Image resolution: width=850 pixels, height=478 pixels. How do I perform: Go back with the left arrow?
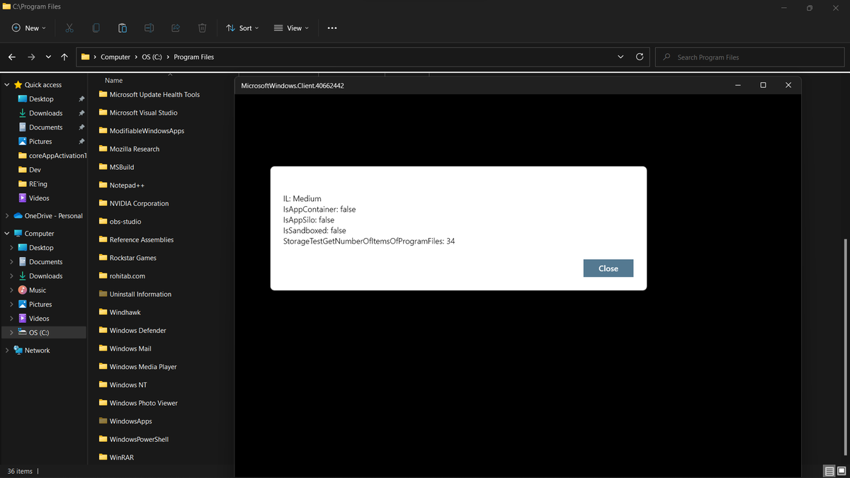tap(12, 57)
